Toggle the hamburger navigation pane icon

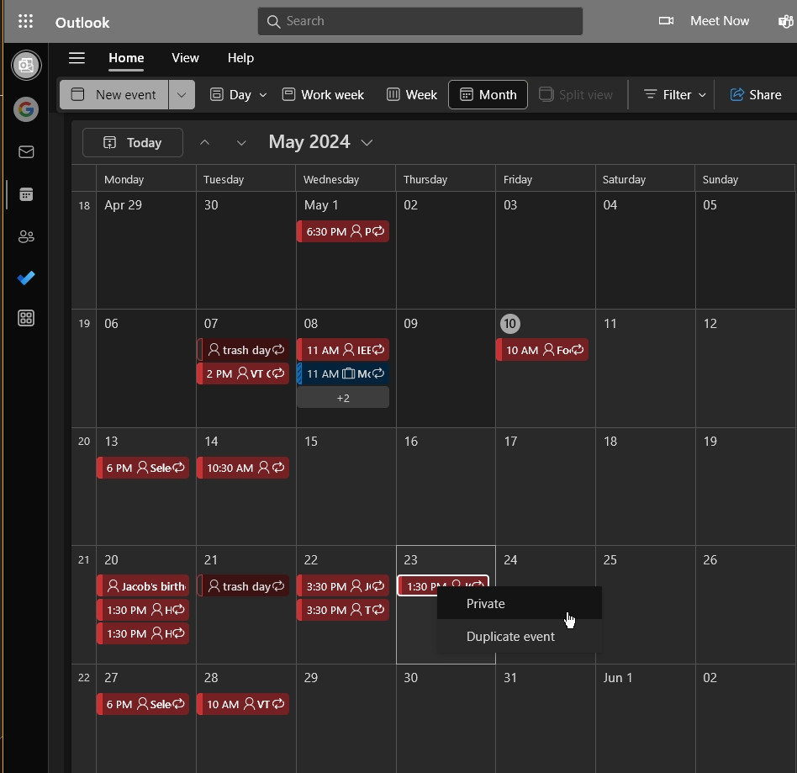[77, 58]
